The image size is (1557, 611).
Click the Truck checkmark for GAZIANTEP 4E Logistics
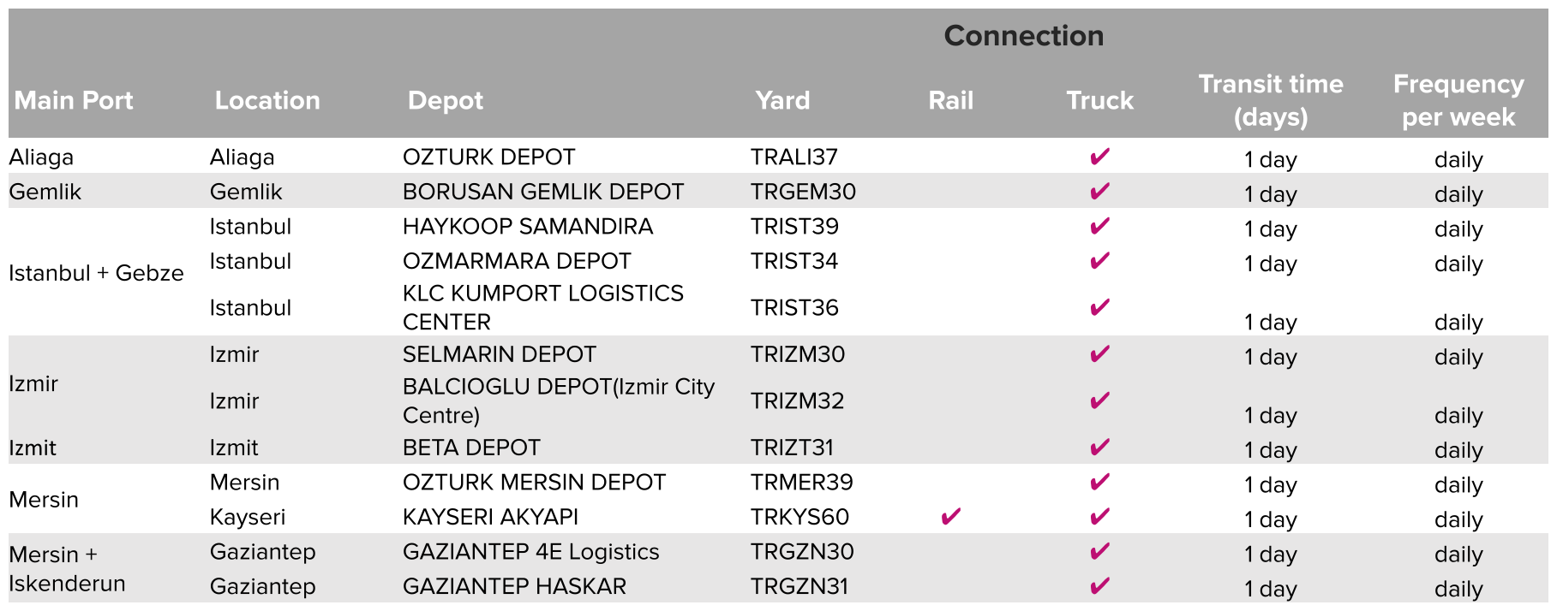1099,551
